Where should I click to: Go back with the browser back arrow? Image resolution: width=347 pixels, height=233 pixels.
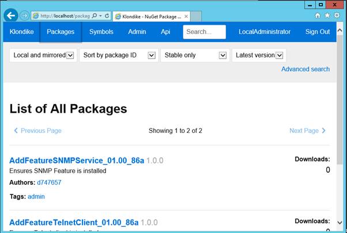[11, 16]
